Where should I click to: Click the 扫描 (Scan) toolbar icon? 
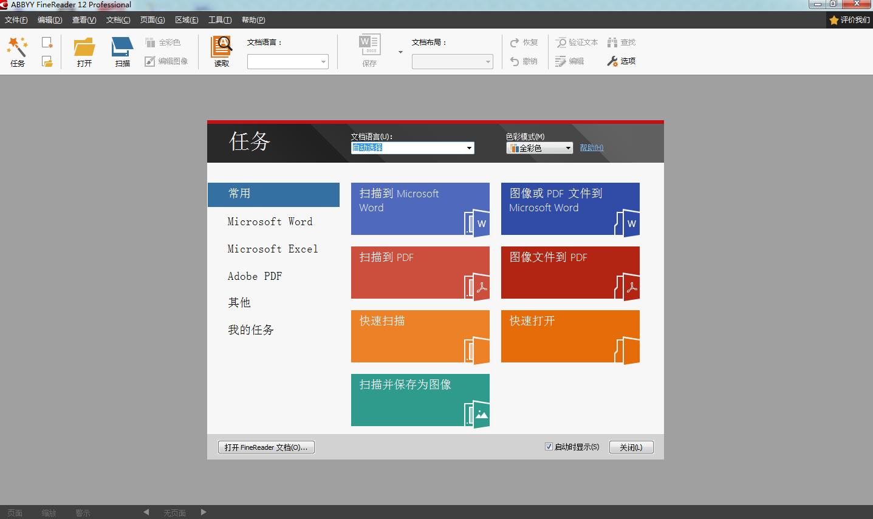[x=122, y=52]
